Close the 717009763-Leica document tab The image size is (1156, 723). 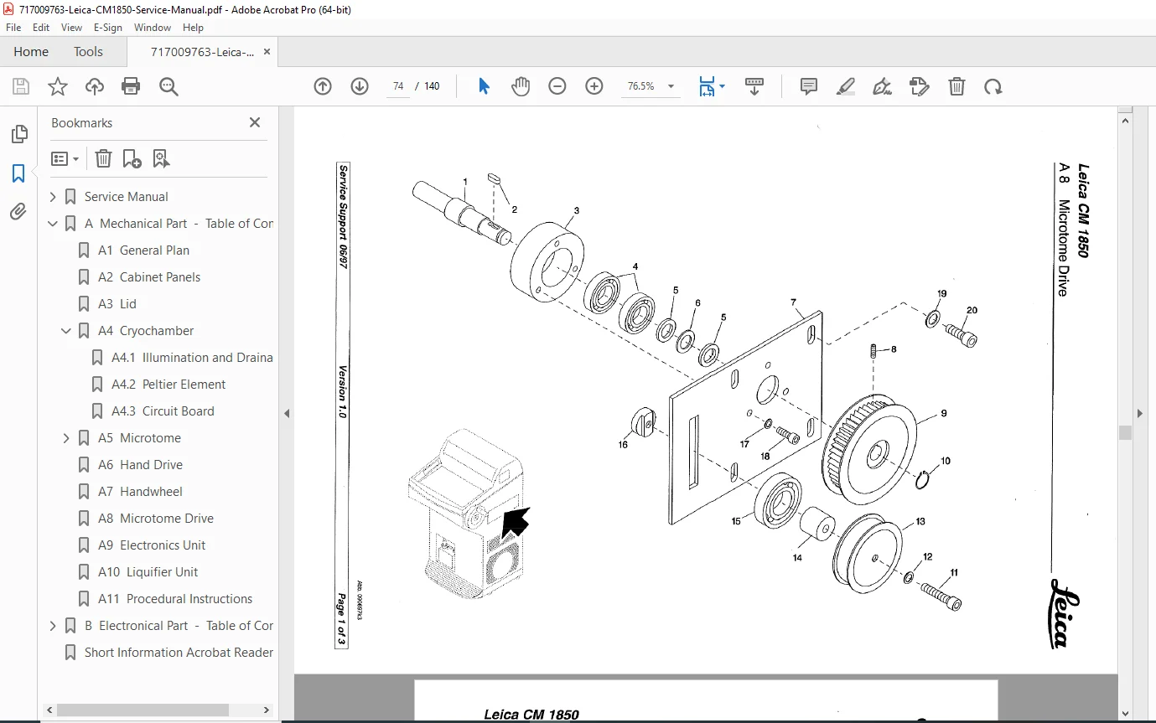point(267,52)
